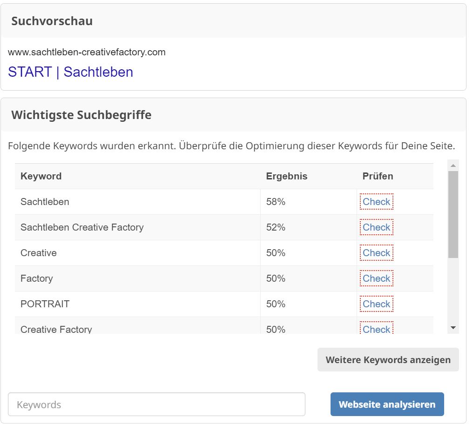Select the 58% result cell for Sachtleben
The height and width of the screenshot is (430, 473).
pyautogui.click(x=276, y=202)
